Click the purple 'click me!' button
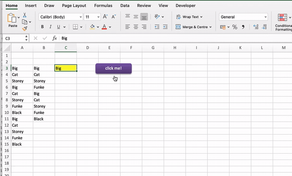This screenshot has height=176, width=292. click(x=114, y=68)
